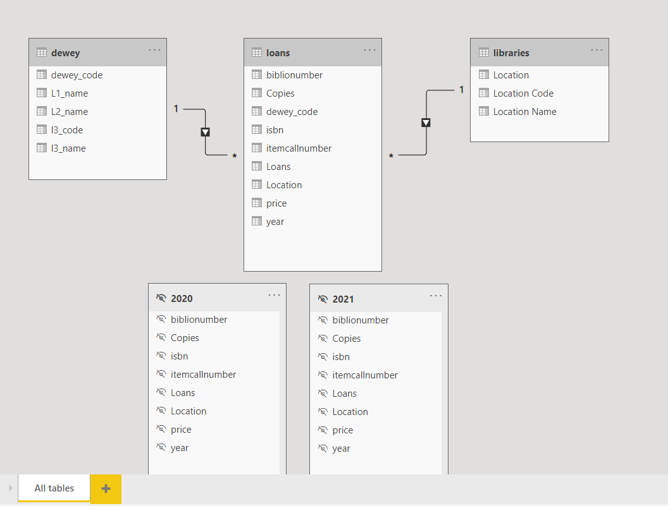
Task: Open the libraries table more options menu
Action: click(x=597, y=50)
